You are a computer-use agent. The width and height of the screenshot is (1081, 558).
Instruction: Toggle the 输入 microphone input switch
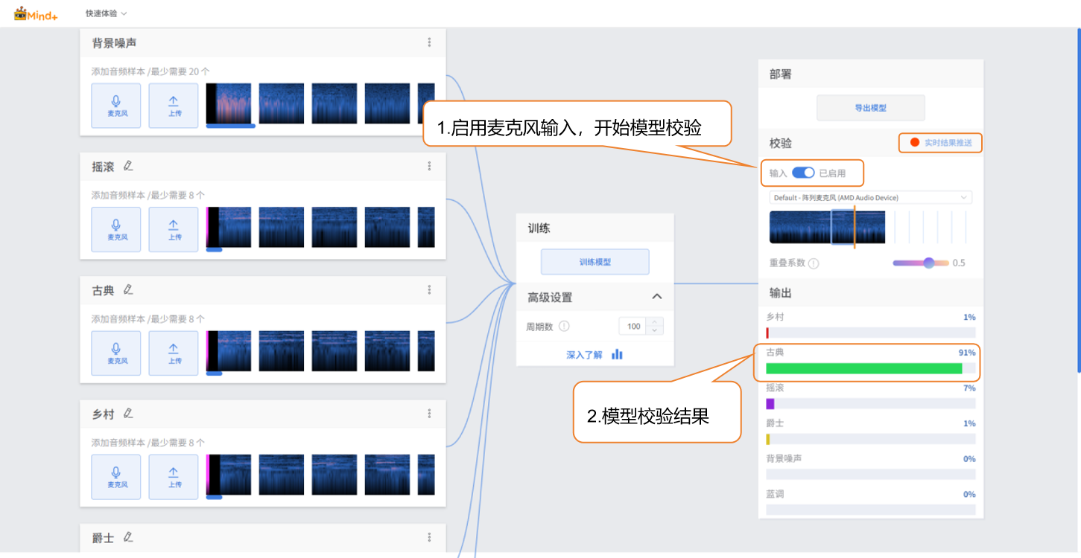(x=802, y=173)
